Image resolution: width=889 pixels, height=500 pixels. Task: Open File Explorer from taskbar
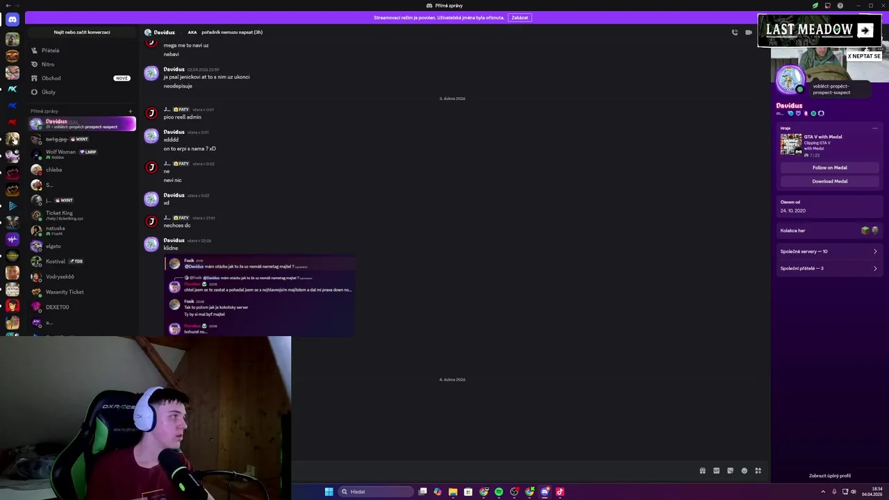453,492
